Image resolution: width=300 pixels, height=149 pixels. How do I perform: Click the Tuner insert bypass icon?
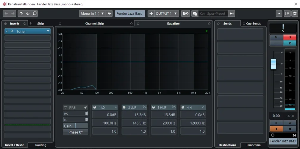7,31
